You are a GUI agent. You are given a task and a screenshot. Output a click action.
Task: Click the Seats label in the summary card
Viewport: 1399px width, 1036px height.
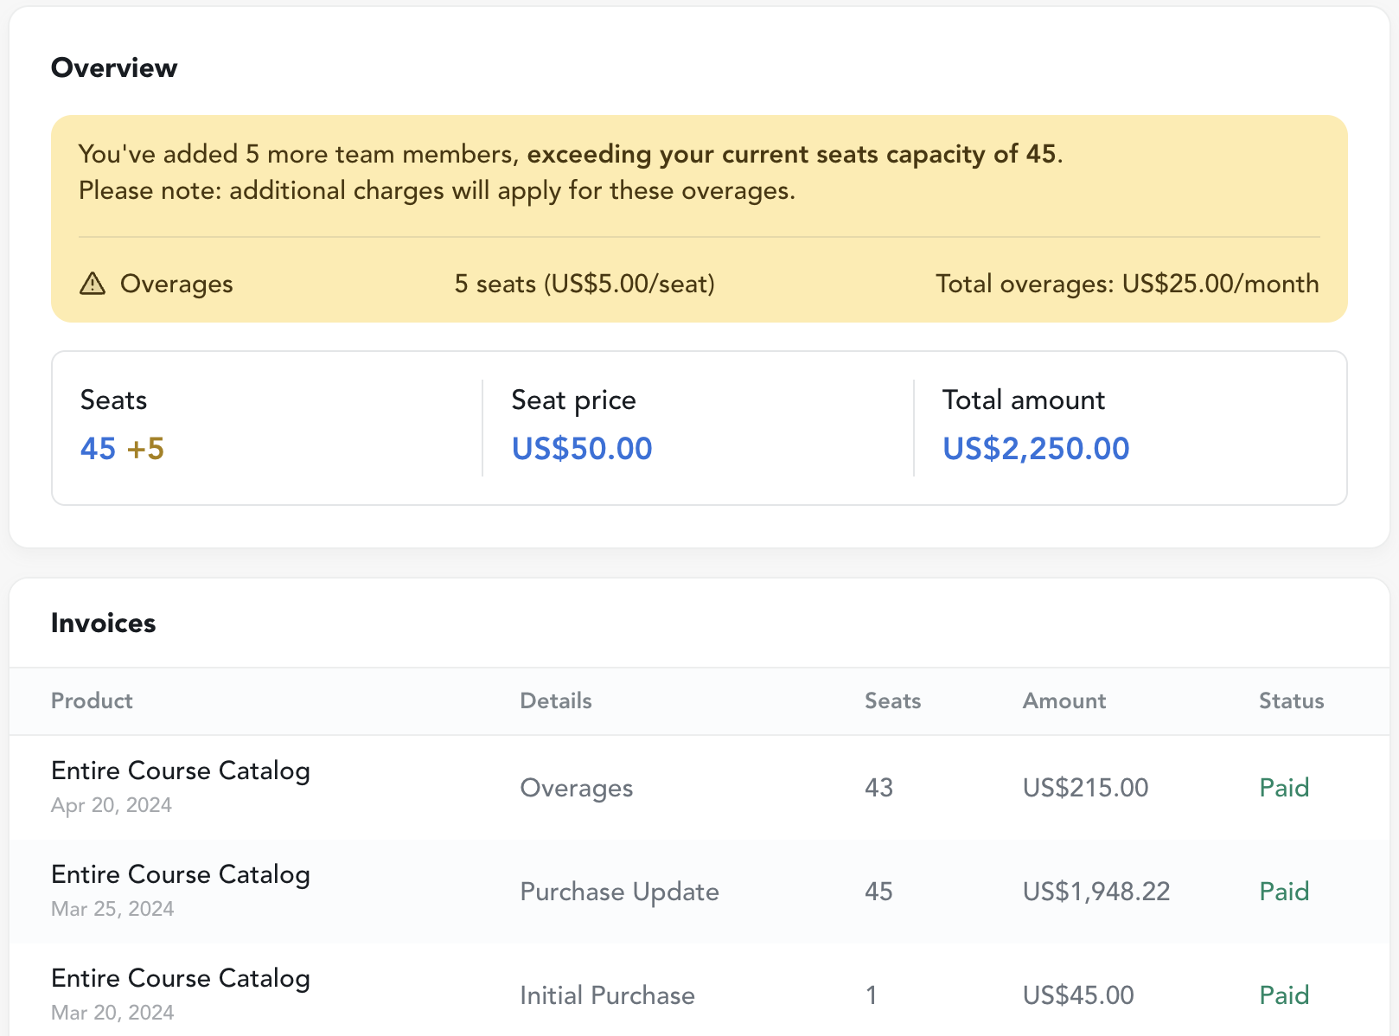(113, 400)
